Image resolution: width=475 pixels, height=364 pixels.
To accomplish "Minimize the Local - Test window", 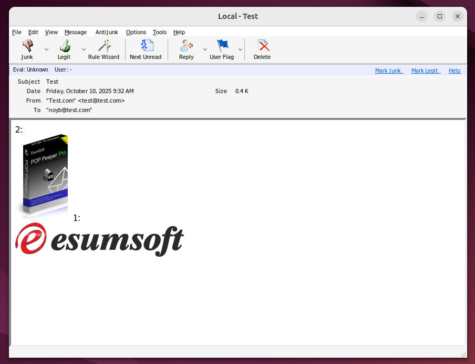I will [422, 16].
